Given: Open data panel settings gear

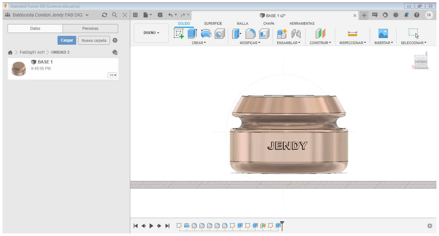Looking at the screenshot, I should tap(115, 40).
